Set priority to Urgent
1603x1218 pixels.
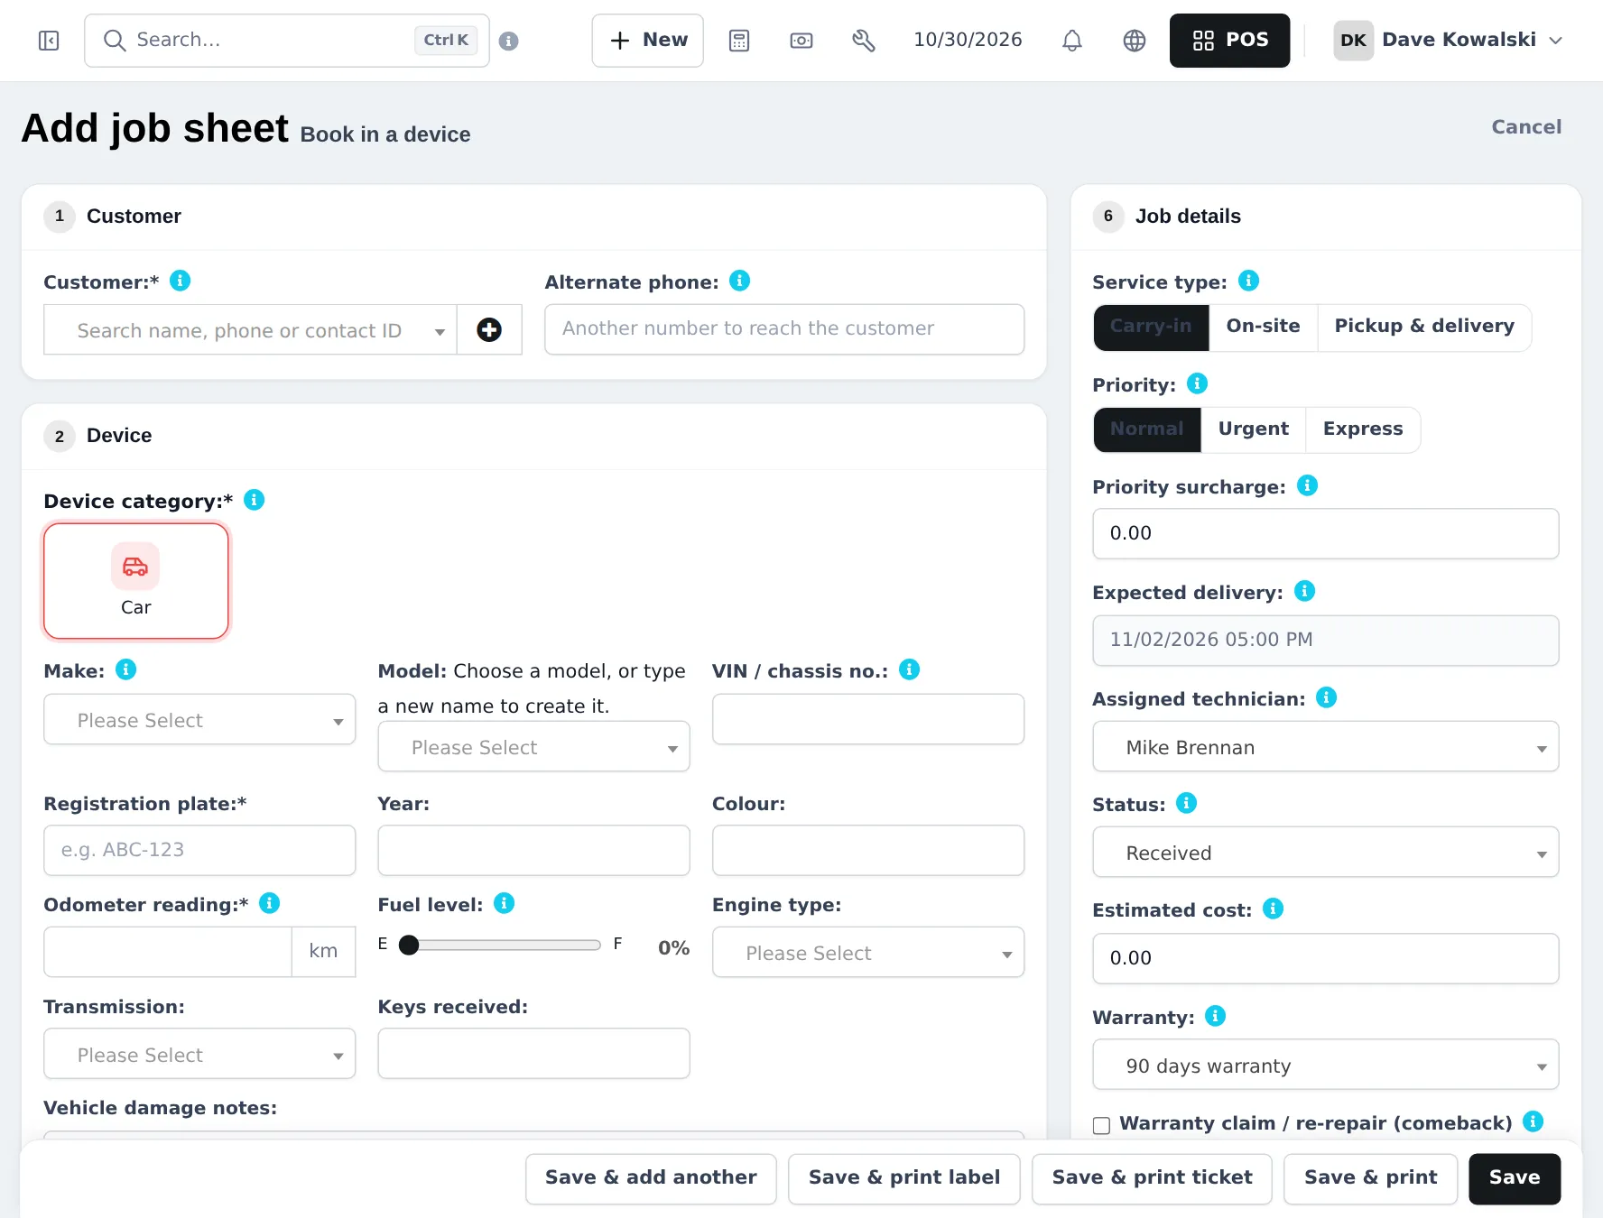pos(1254,429)
